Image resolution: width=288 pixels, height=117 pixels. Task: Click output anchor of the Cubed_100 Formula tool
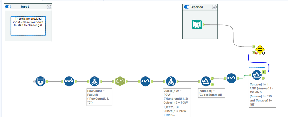(178, 81)
